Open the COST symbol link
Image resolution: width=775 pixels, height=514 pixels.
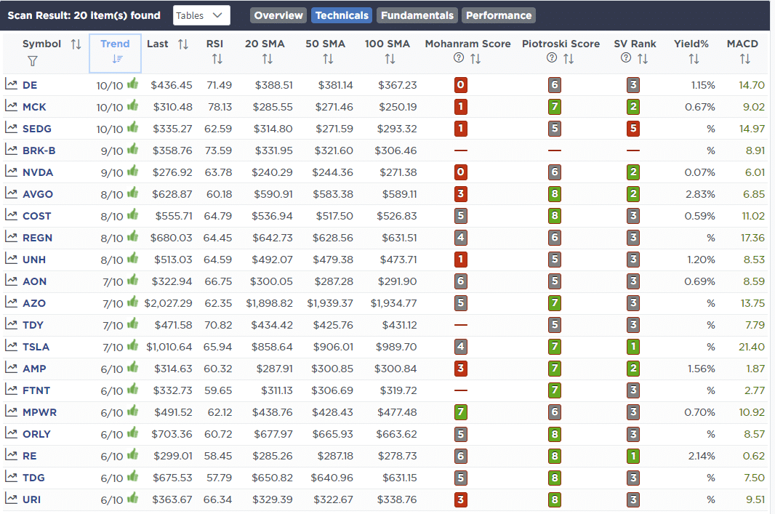[37, 216]
